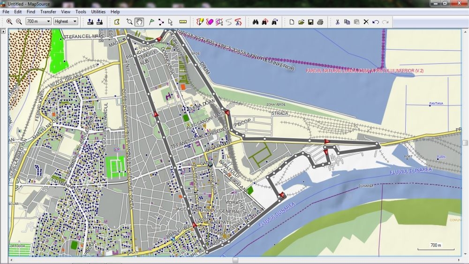Open the Utilities menu
The height and width of the screenshot is (264, 469).
tap(98, 12)
